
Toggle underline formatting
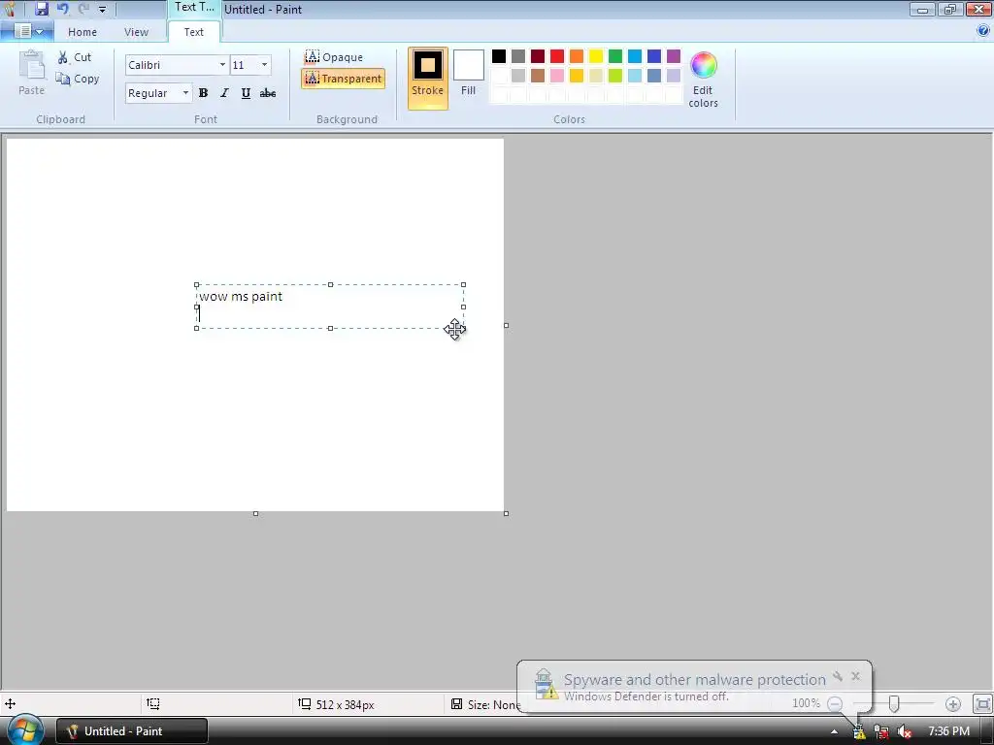(x=246, y=93)
